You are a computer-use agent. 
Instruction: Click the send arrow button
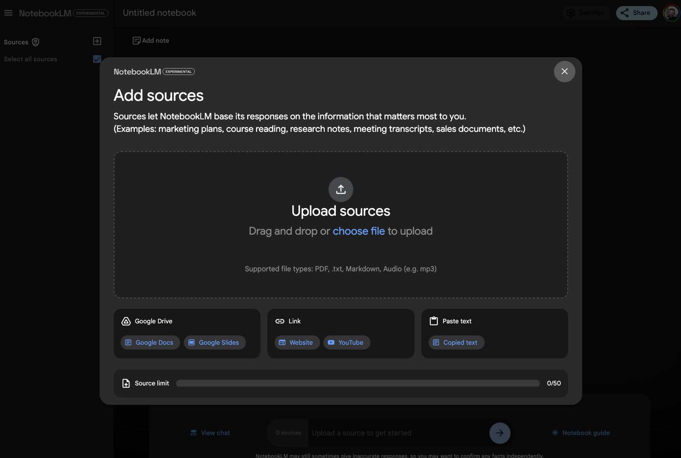click(500, 433)
